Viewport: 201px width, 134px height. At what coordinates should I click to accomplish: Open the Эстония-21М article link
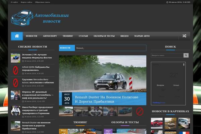pyautogui.click(x=37, y=56)
